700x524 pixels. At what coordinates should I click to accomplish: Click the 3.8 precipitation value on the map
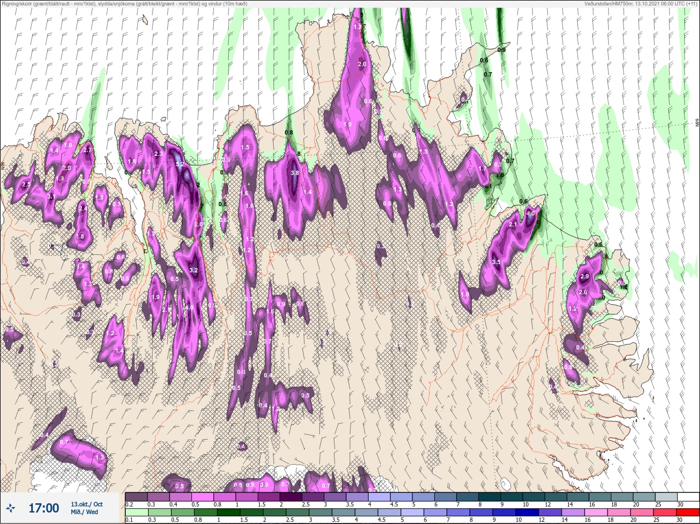pyautogui.click(x=295, y=173)
